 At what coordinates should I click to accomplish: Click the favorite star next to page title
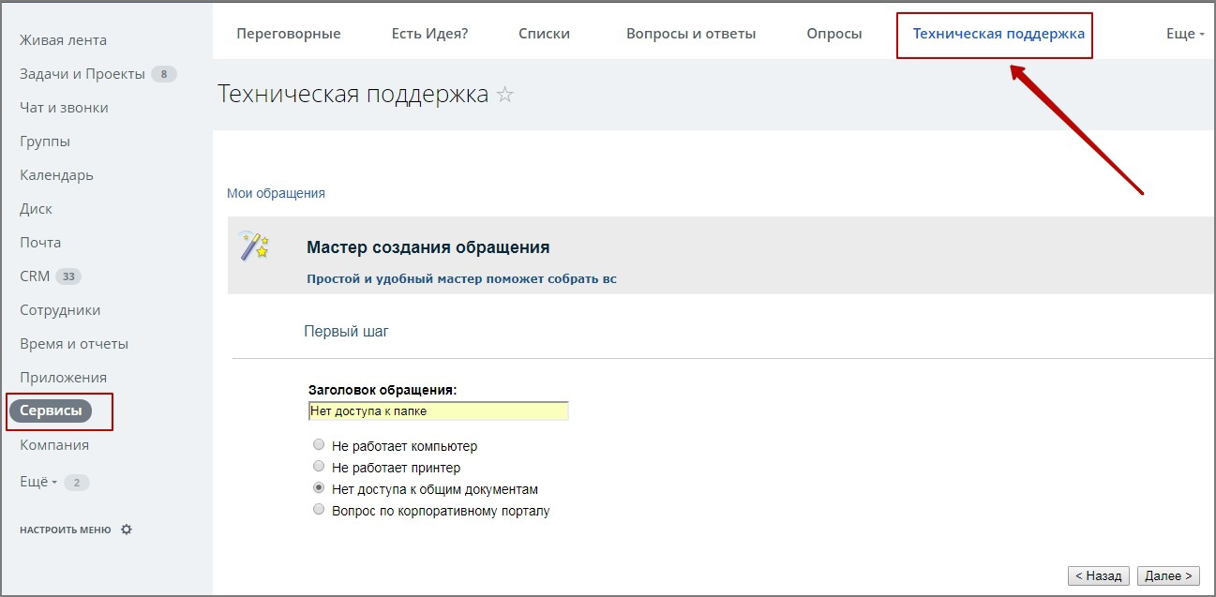click(505, 96)
